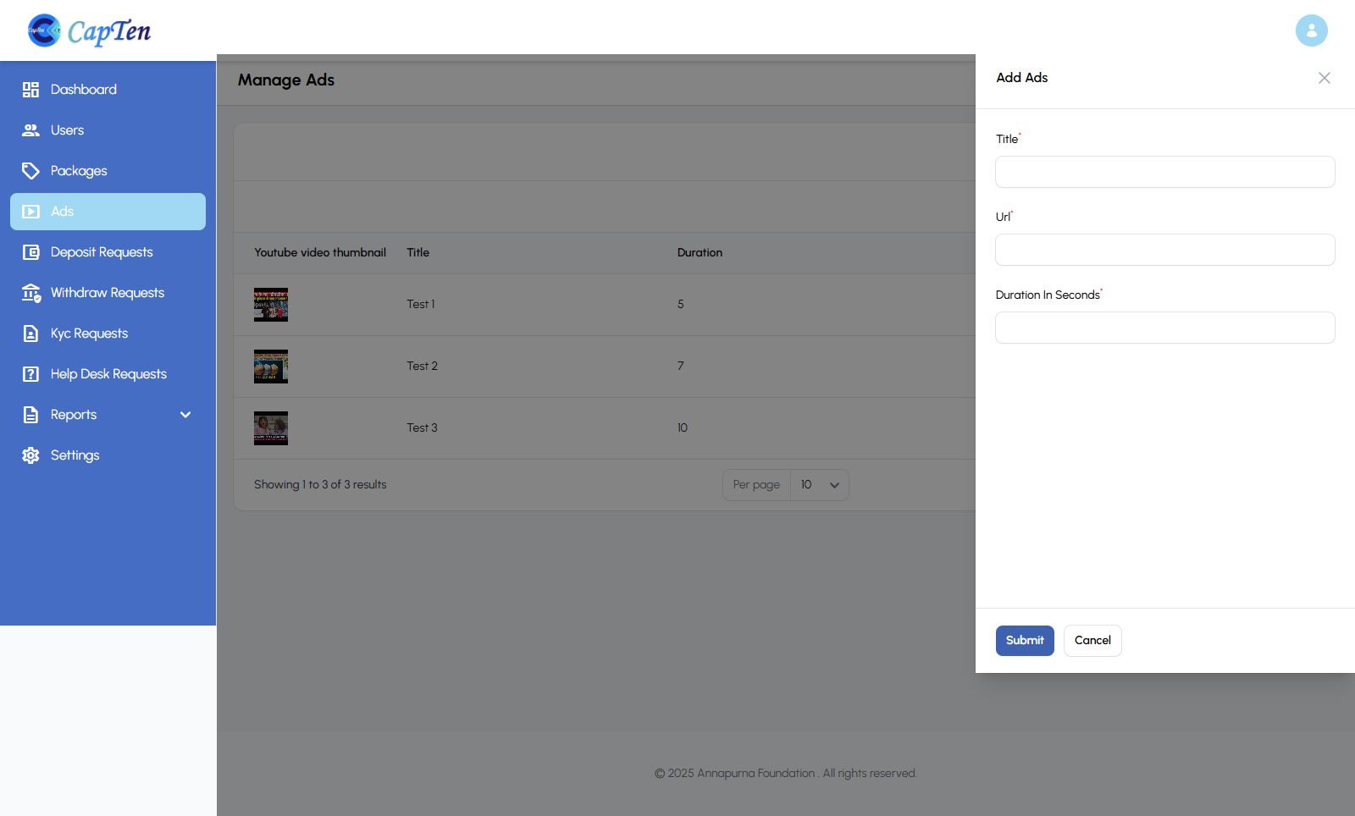Image resolution: width=1355 pixels, height=816 pixels.
Task: Click the Kyc Requests document icon
Action: 30,334
